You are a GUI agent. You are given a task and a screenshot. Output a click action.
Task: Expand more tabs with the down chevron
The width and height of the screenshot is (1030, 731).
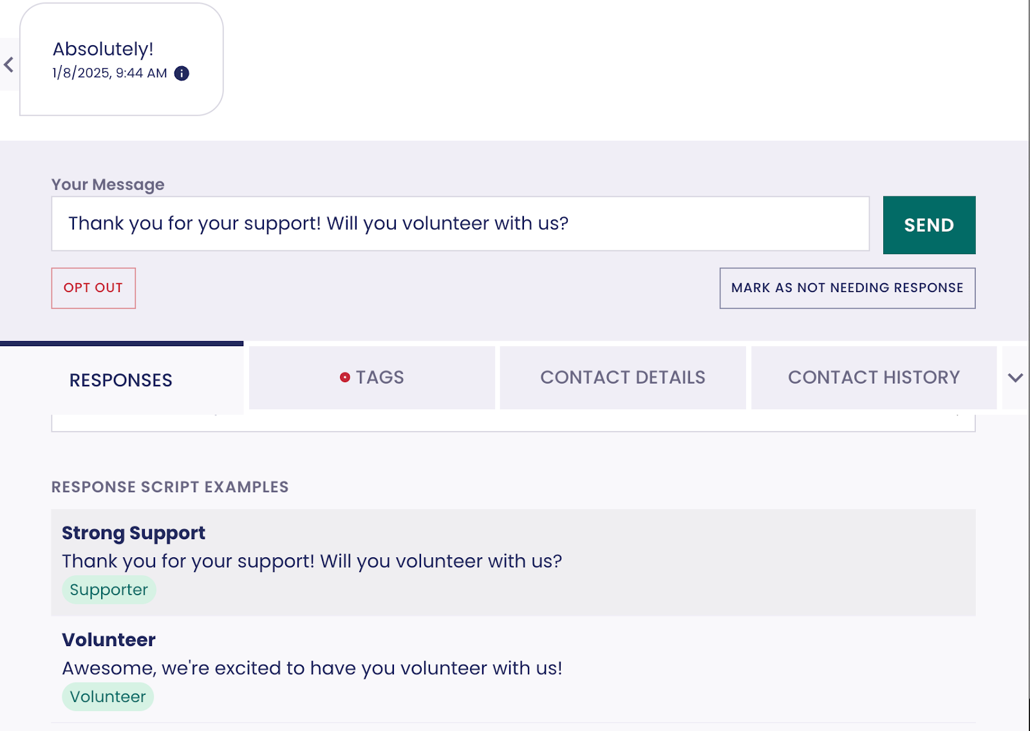tap(1015, 378)
